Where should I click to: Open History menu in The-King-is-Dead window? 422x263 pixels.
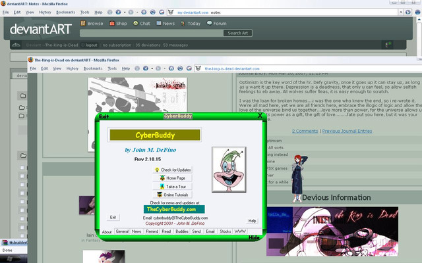(x=73, y=68)
